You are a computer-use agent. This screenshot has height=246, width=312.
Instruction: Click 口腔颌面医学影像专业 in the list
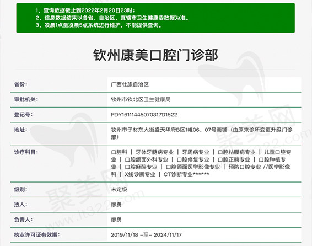[193, 167]
